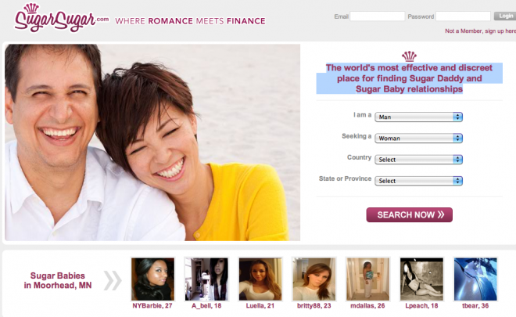
Task: Click the Email input field
Action: [x=377, y=16]
